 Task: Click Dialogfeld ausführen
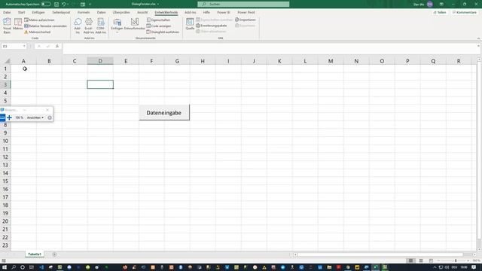pos(163,32)
